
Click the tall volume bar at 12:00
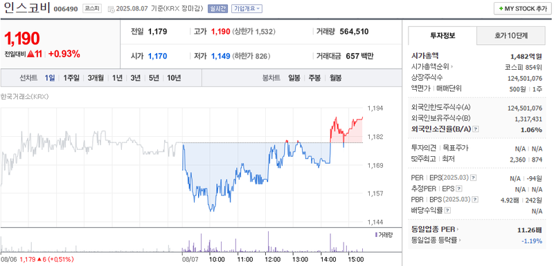coord(268,242)
